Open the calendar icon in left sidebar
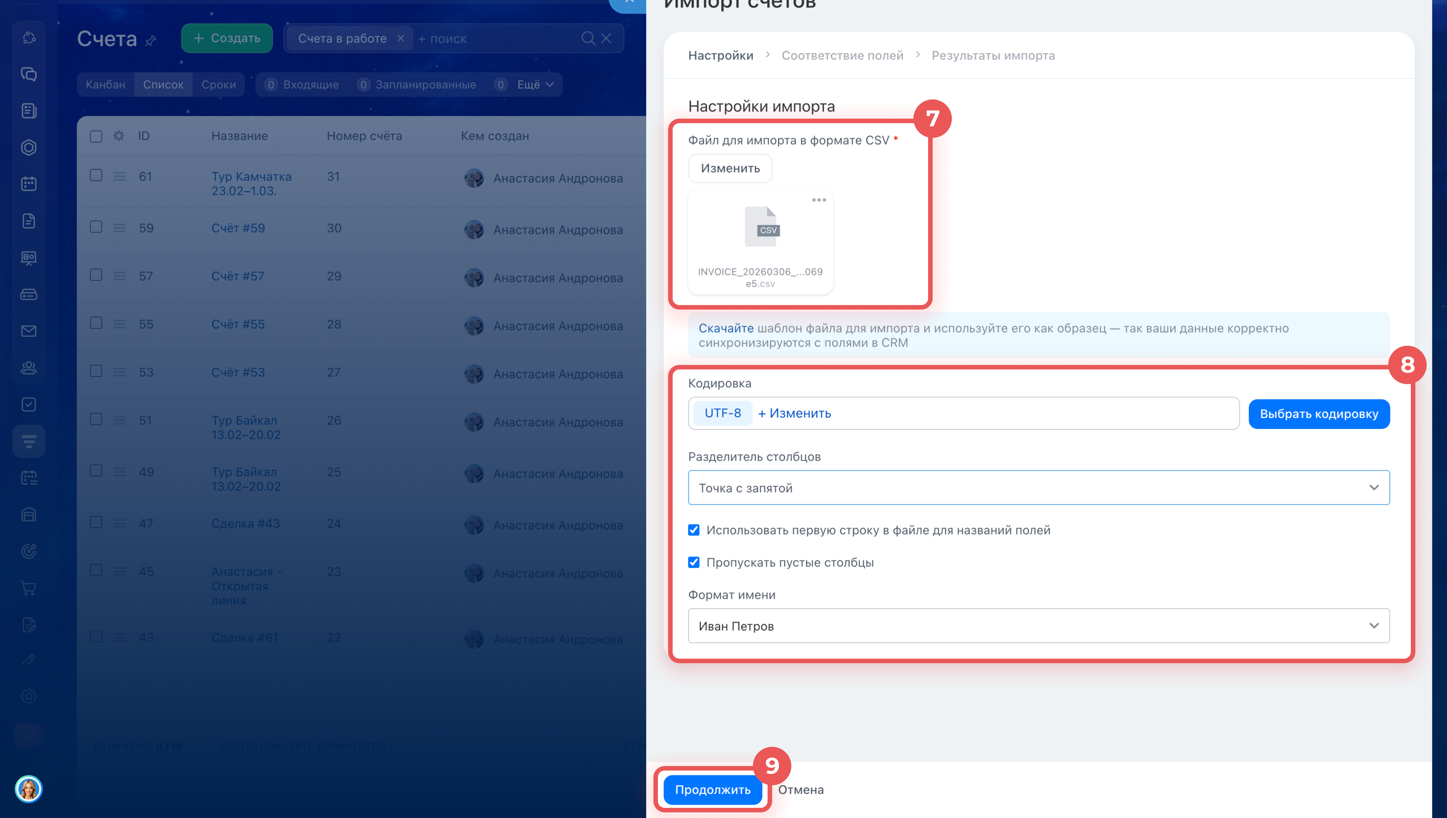This screenshot has width=1447, height=818. [29, 184]
